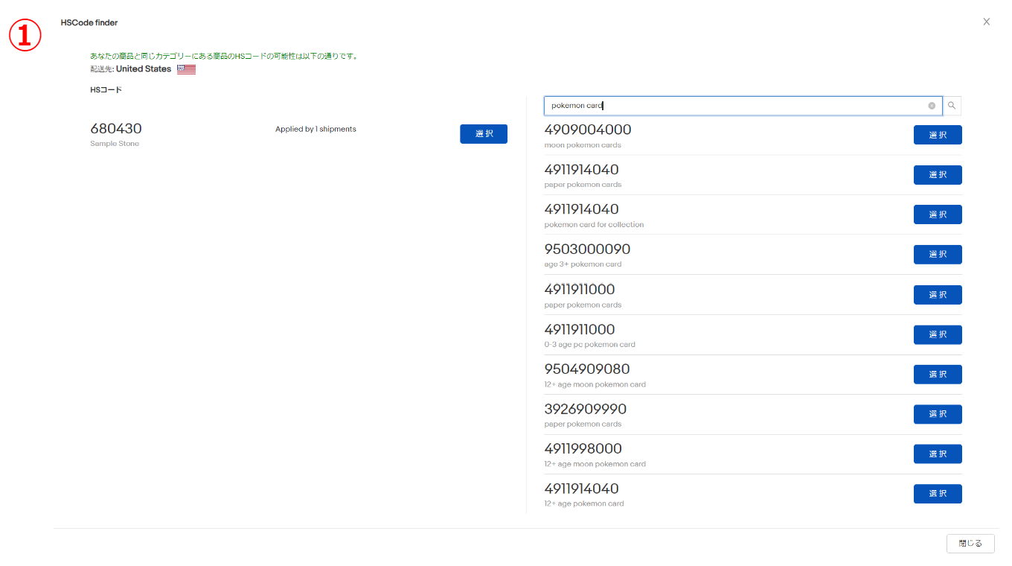
Task: Click the 'Applied by 1 shipments' text
Action: tap(316, 129)
